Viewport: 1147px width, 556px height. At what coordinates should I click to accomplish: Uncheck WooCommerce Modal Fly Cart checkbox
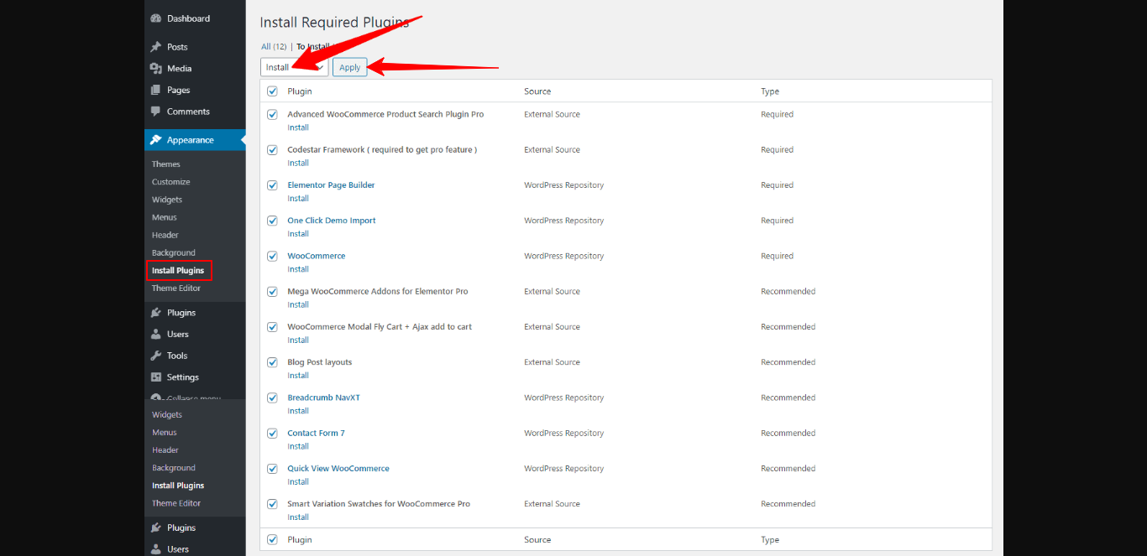pyautogui.click(x=272, y=327)
